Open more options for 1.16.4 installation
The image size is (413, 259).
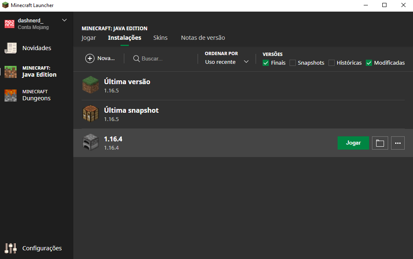(x=398, y=143)
